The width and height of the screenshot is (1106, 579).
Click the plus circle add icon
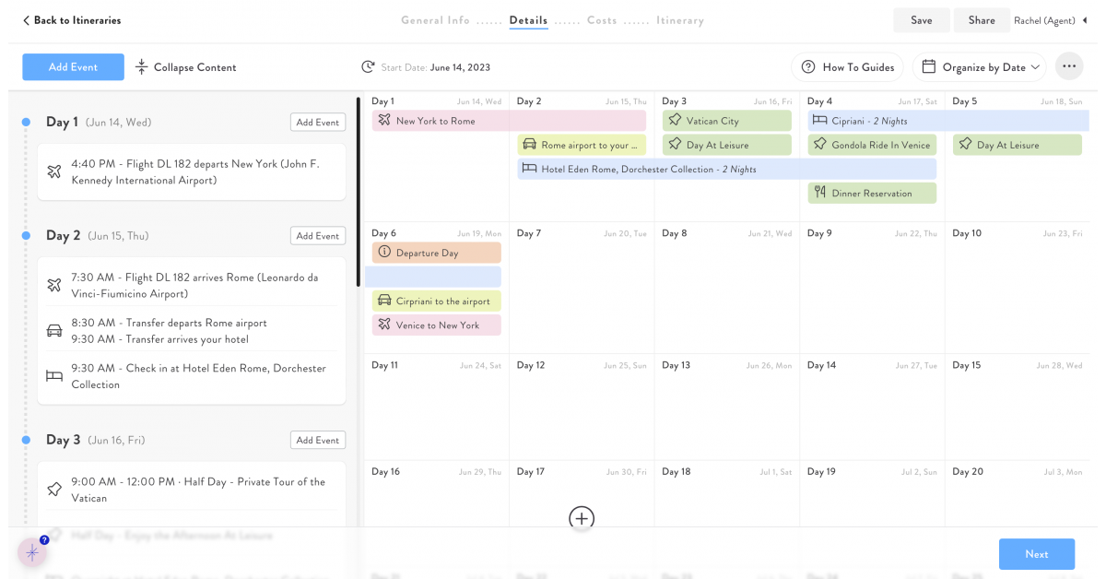[x=582, y=518]
